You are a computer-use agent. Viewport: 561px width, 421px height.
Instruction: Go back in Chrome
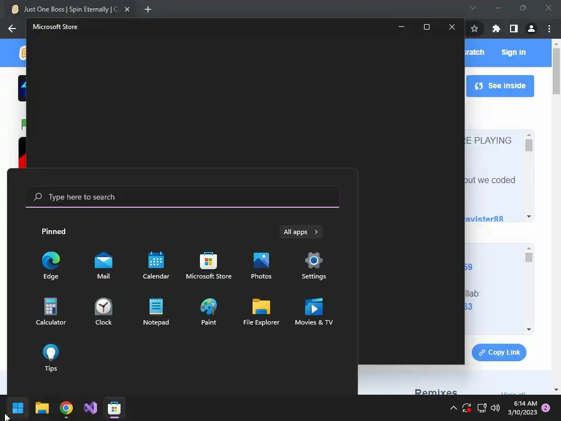(x=12, y=29)
